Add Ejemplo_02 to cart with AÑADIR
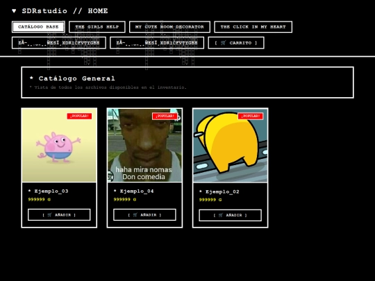The image size is (375, 281). [x=230, y=215]
